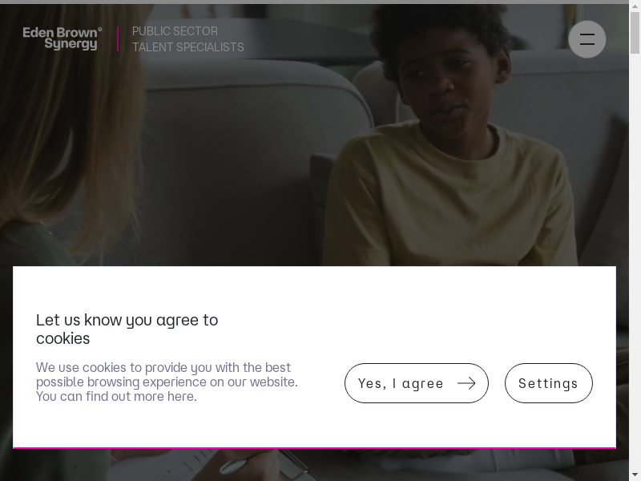The width and height of the screenshot is (641, 481).
Task: Open the hamburger menu in the header
Action: (x=587, y=39)
